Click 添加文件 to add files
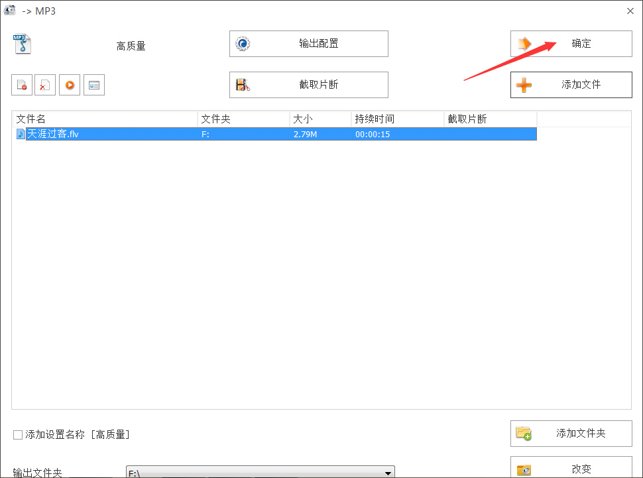Image resolution: width=643 pixels, height=478 pixels. coord(571,85)
